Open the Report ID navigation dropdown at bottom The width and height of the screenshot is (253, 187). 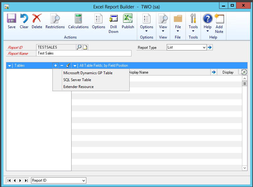[x=83, y=180]
